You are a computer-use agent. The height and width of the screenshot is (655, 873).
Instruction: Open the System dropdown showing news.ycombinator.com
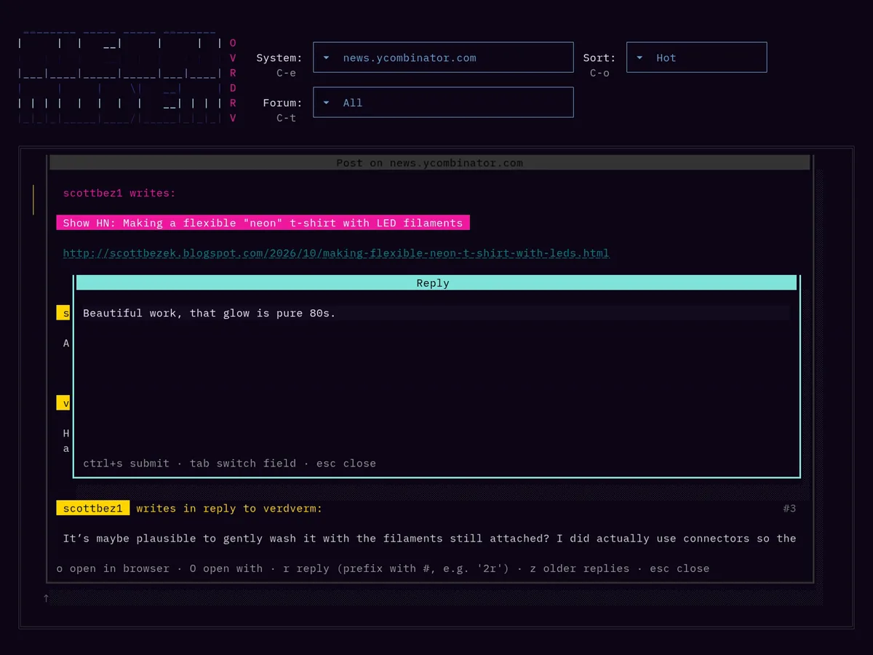click(443, 57)
